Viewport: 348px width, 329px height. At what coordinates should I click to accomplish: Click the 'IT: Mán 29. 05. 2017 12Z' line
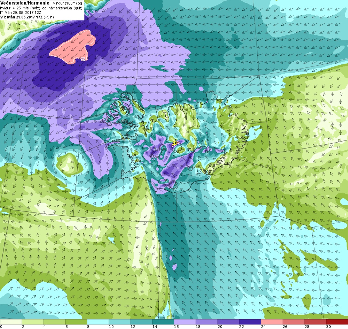pyautogui.click(x=21, y=13)
